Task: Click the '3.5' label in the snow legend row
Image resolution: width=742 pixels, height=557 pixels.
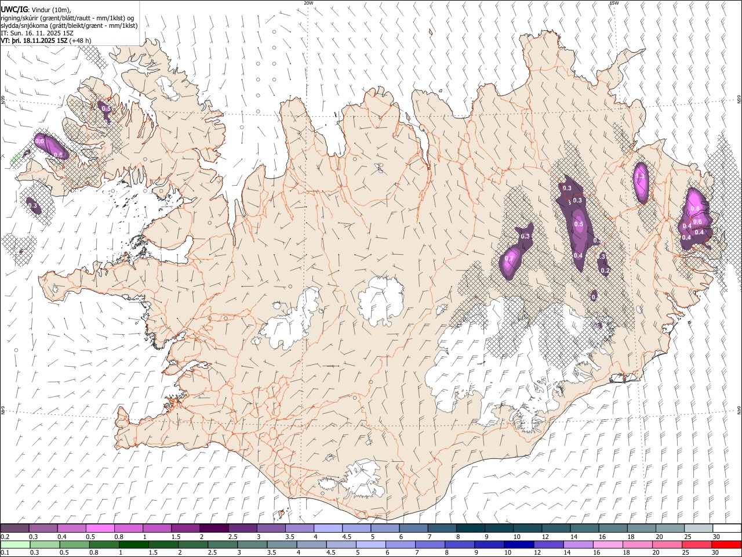Action: 290,537
